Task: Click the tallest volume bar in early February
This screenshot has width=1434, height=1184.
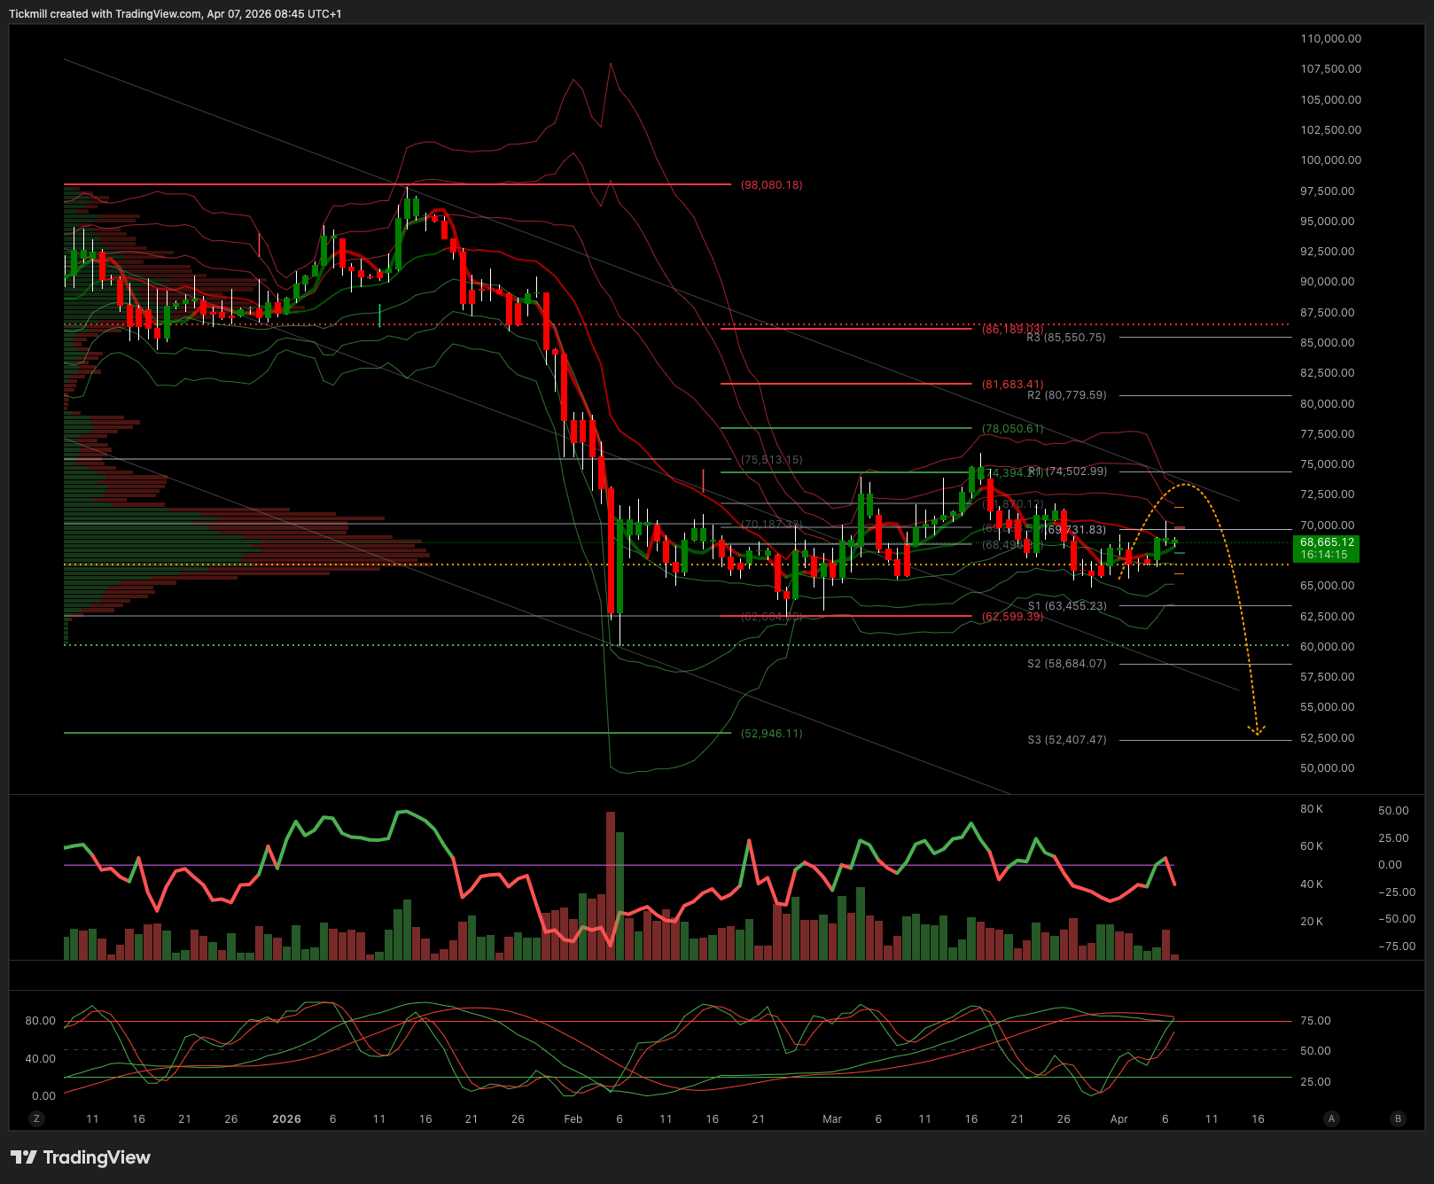Action: coord(610,884)
